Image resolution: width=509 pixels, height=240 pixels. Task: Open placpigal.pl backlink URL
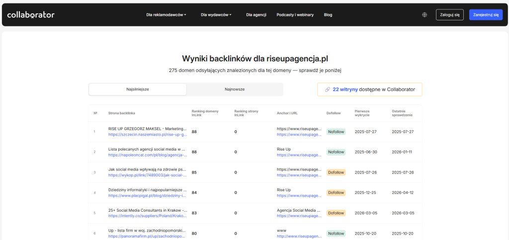click(148, 196)
